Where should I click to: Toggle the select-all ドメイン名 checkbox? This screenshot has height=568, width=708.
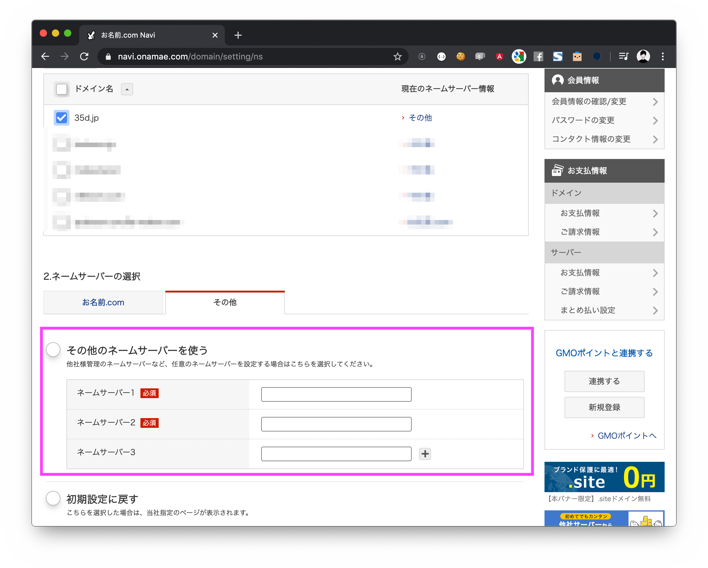tap(61, 89)
